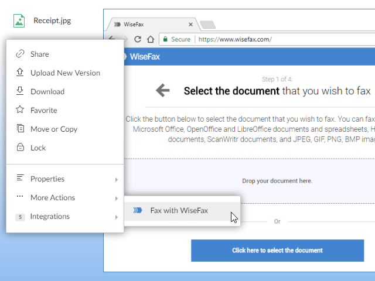Click the Upload New Version arrow icon
The width and height of the screenshot is (375, 281).
(x=20, y=73)
